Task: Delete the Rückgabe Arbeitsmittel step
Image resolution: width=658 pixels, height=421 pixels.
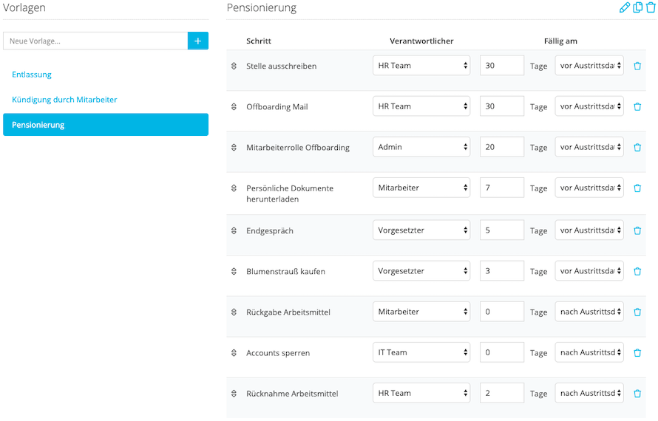Action: [x=637, y=312]
